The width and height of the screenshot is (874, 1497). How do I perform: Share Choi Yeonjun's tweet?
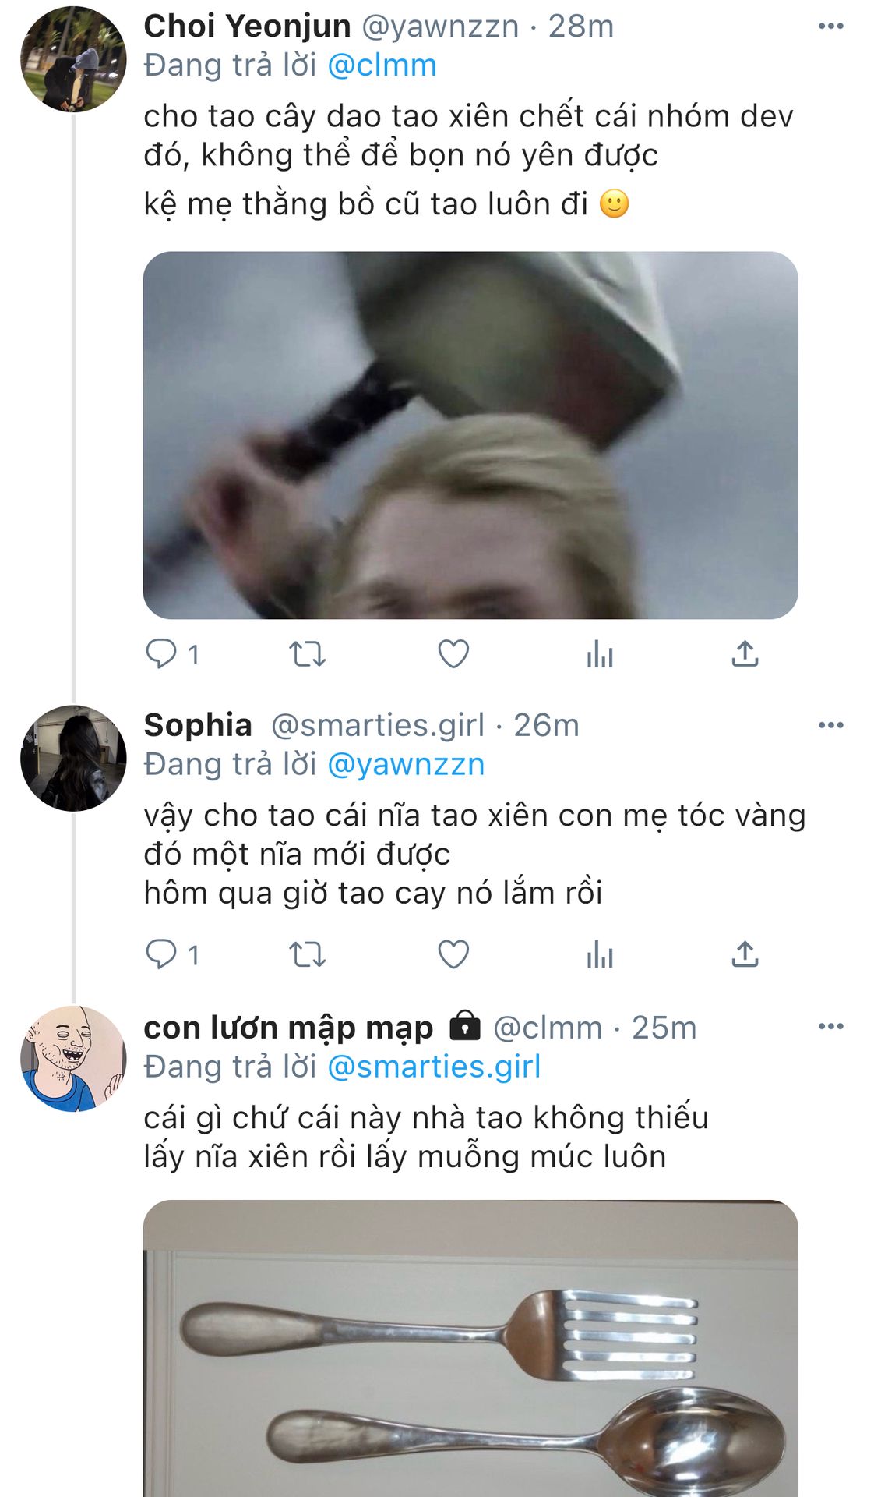[745, 654]
